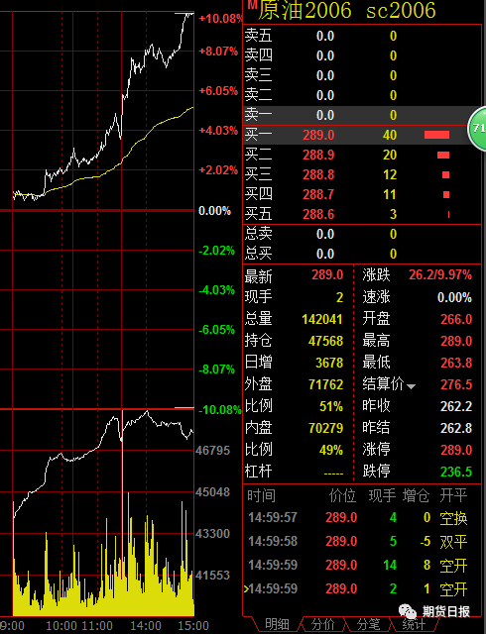486x634 pixels.
Task: Click the 涨跌 value 26.2/9.97%
Action: (440, 275)
